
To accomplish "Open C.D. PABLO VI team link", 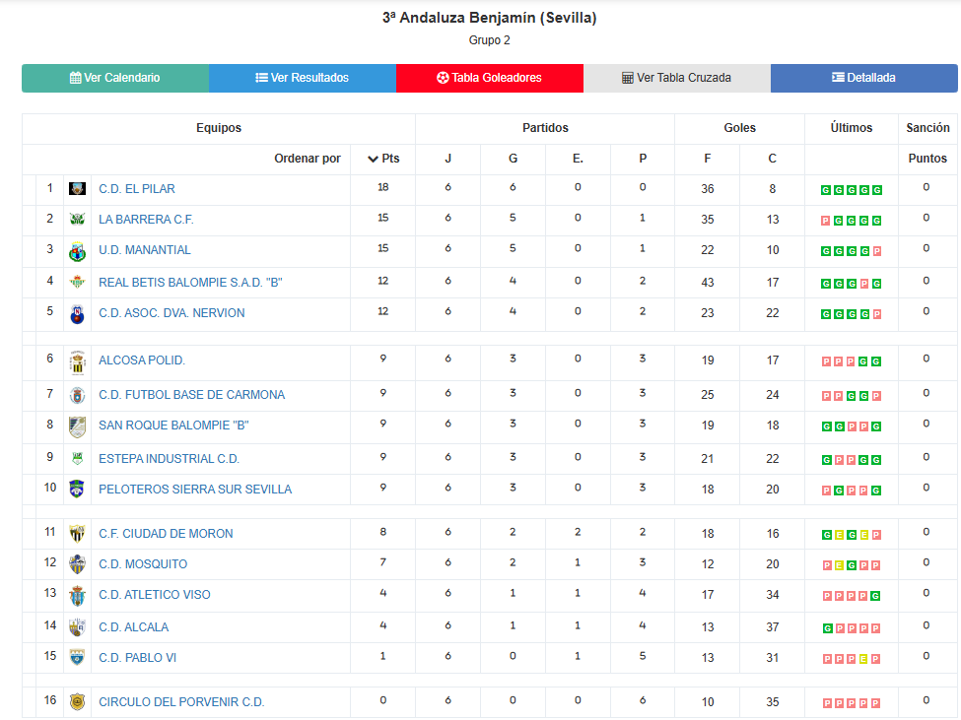I will pos(137,658).
